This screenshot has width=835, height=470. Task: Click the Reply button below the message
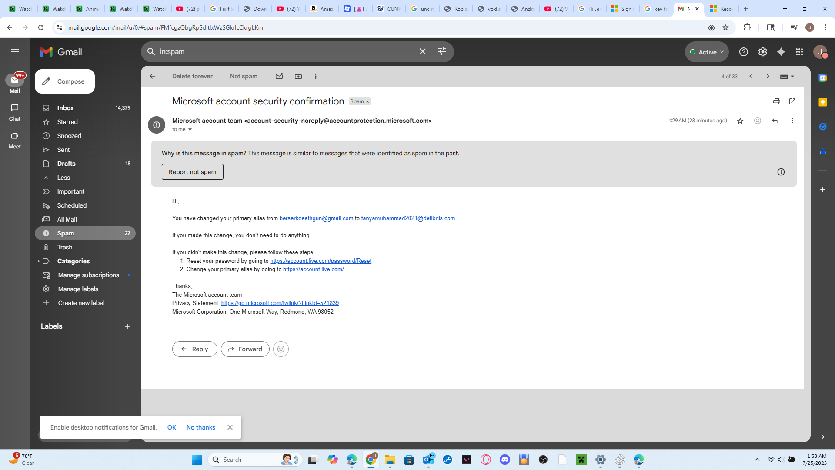pyautogui.click(x=194, y=349)
